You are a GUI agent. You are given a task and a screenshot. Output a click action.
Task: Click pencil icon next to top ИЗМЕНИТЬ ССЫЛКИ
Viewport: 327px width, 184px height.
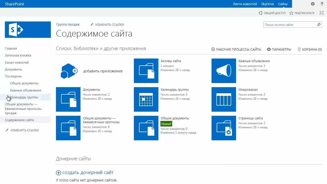tap(92, 25)
